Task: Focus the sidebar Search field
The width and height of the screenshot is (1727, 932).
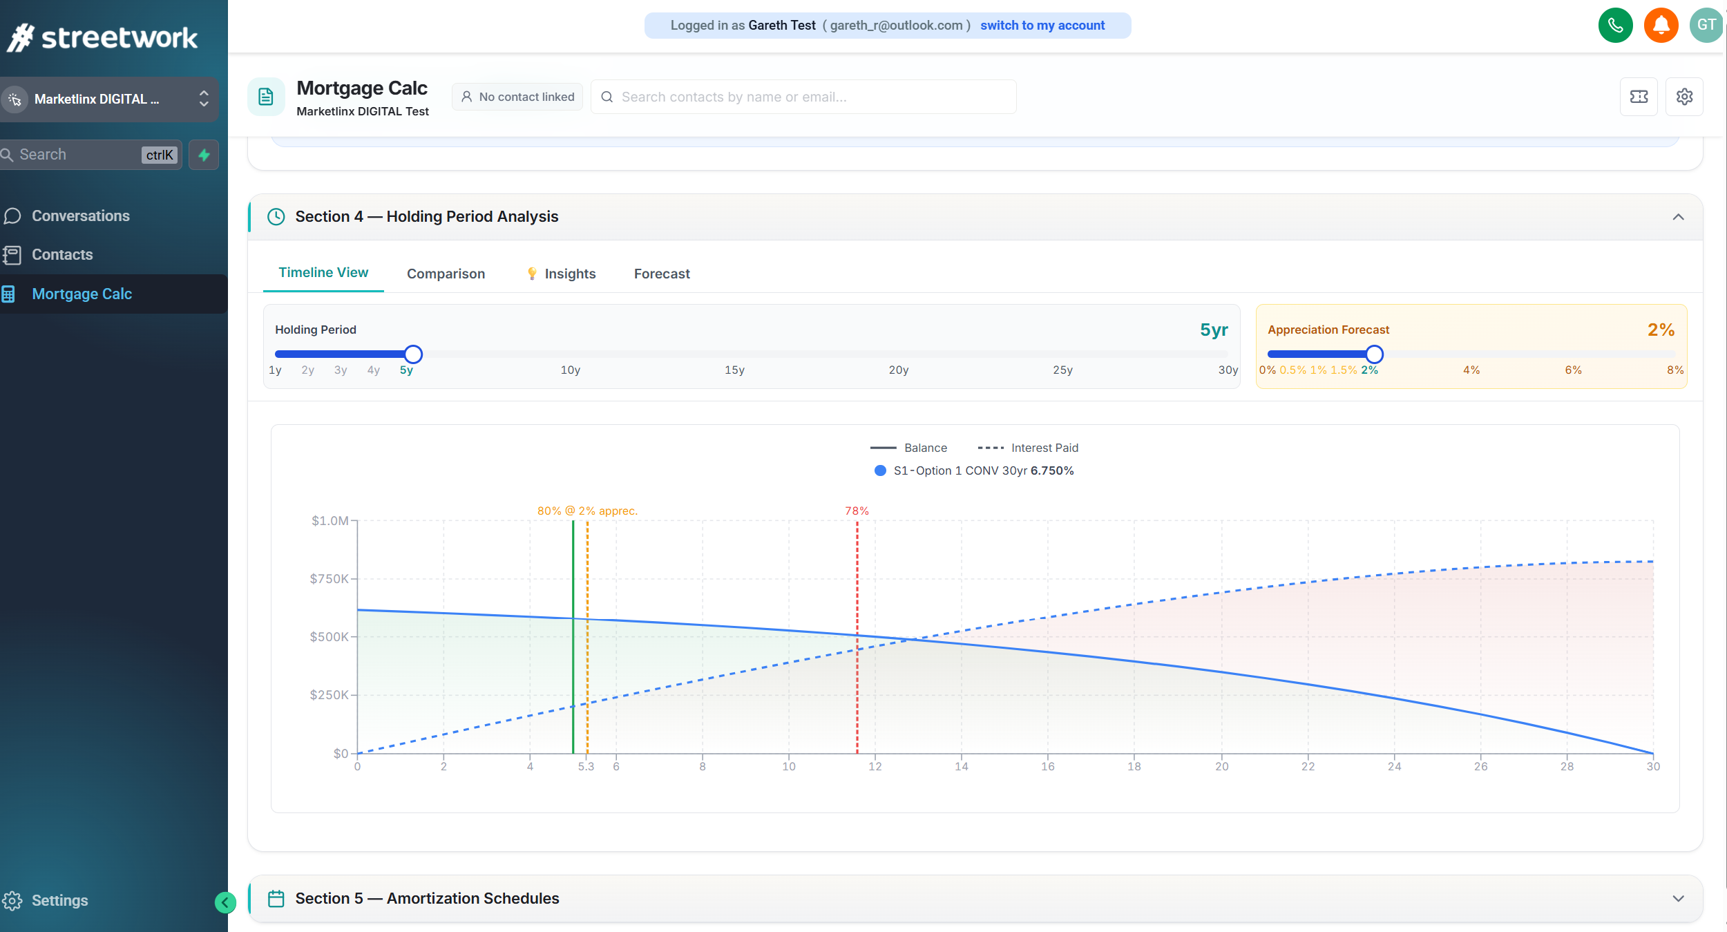Action: pyautogui.click(x=90, y=155)
